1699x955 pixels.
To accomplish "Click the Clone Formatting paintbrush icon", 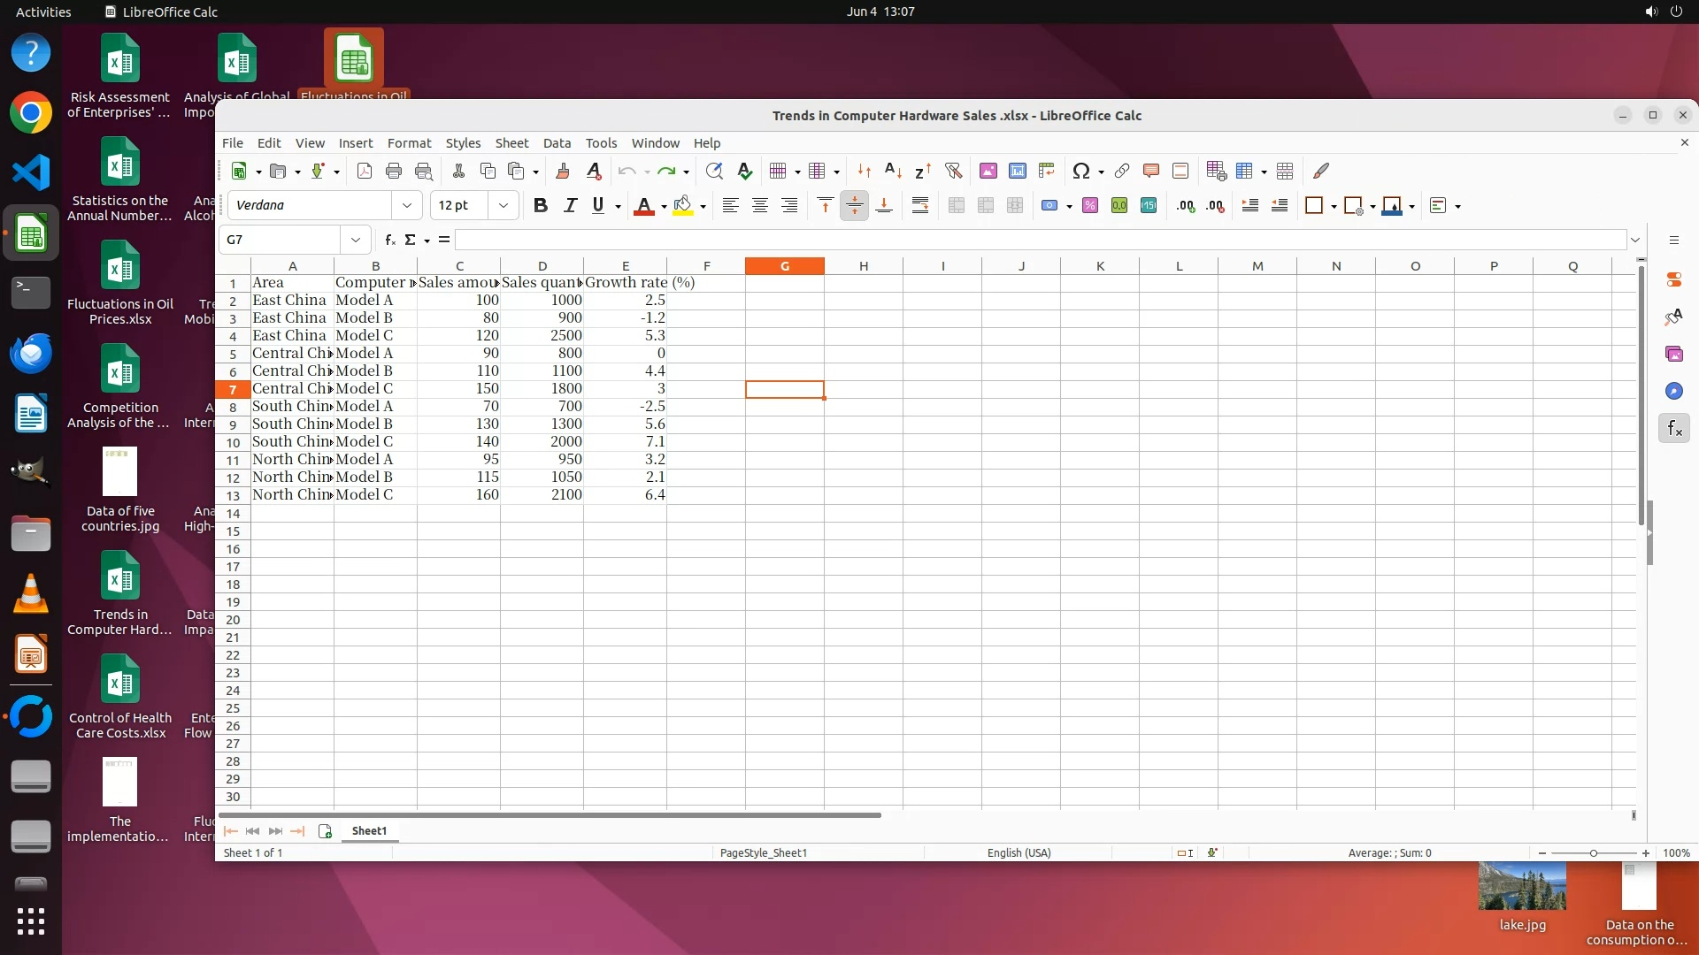I will 562,172.
